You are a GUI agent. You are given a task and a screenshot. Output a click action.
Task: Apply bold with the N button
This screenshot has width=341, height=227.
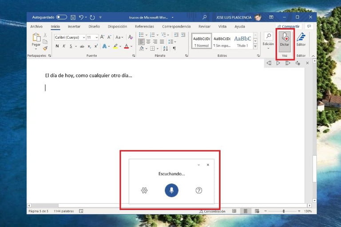click(x=57, y=46)
